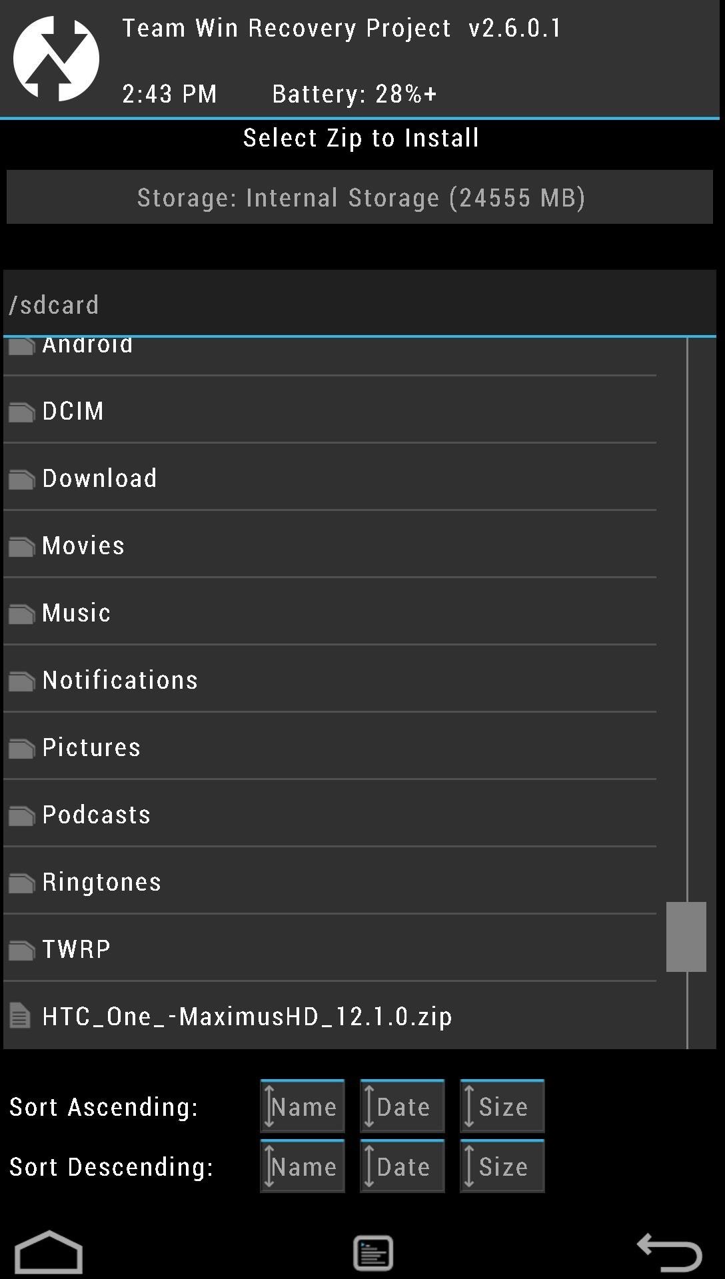Tap the home icon in bottom bar
Image resolution: width=725 pixels, height=1279 pixels.
[49, 1252]
